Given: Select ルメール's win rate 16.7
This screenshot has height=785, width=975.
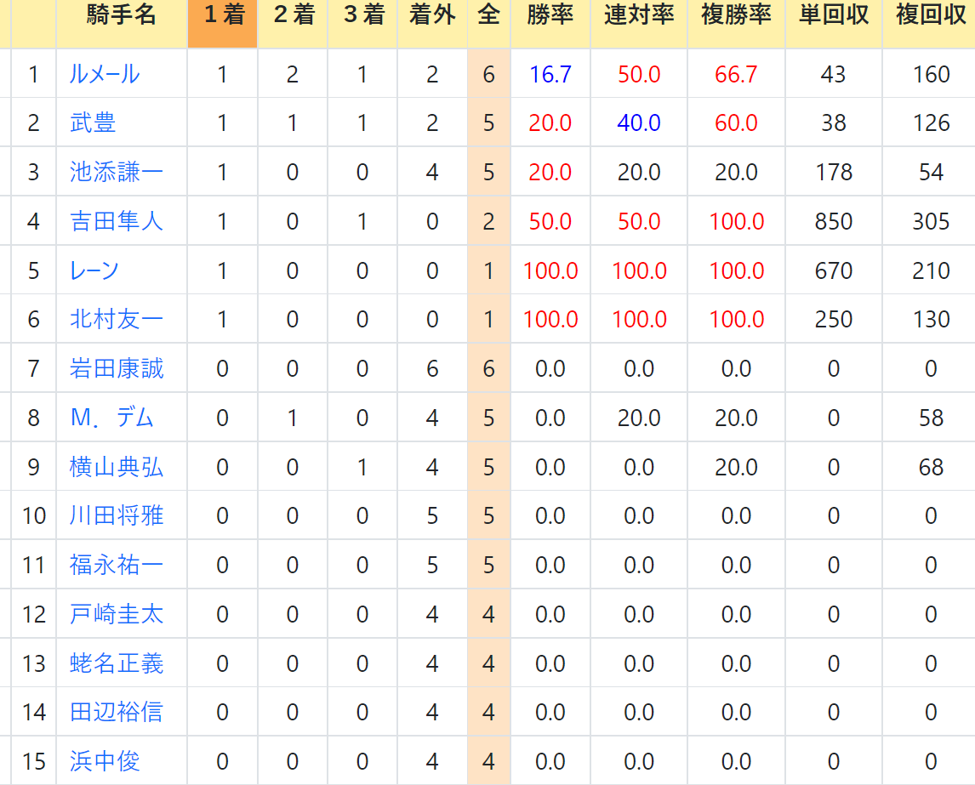Looking at the screenshot, I should [x=550, y=75].
